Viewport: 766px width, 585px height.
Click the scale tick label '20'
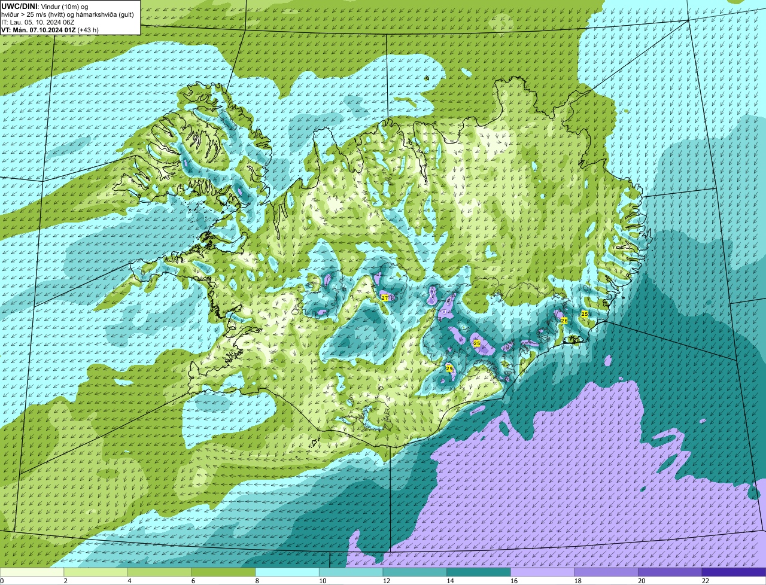642,581
